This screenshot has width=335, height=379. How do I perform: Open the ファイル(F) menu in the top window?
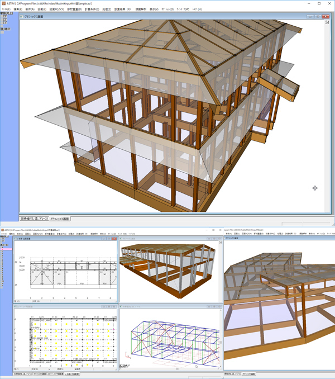click(x=6, y=10)
